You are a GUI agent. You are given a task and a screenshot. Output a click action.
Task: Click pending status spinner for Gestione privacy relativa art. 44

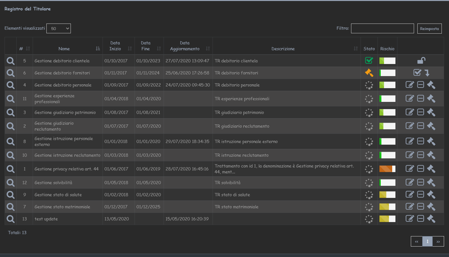click(x=369, y=169)
